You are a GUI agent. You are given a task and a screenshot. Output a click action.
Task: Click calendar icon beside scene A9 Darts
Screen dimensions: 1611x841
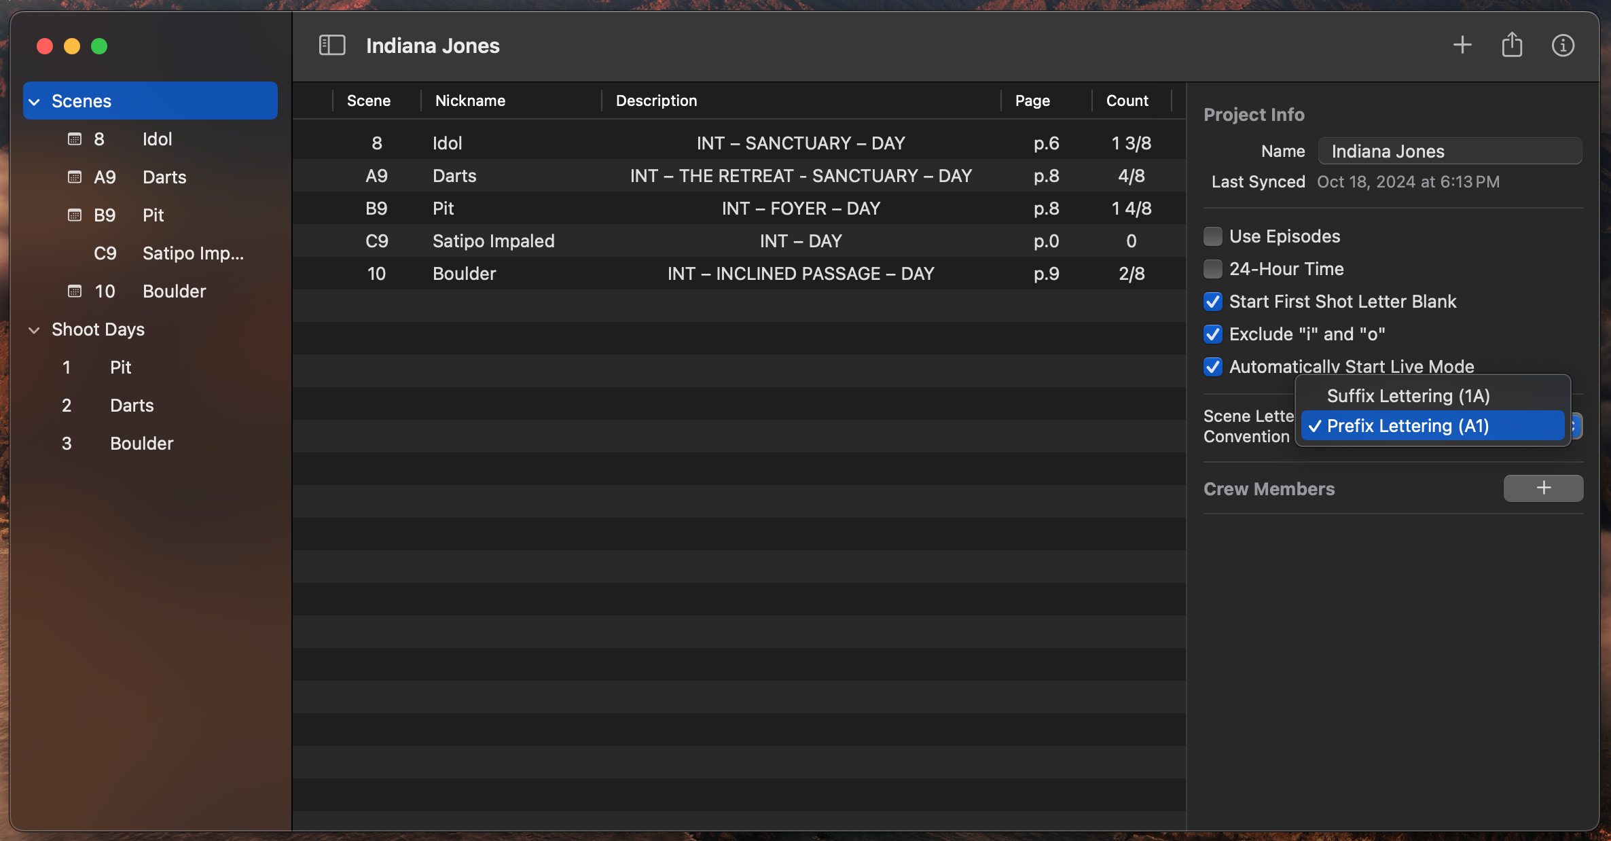coord(75,177)
